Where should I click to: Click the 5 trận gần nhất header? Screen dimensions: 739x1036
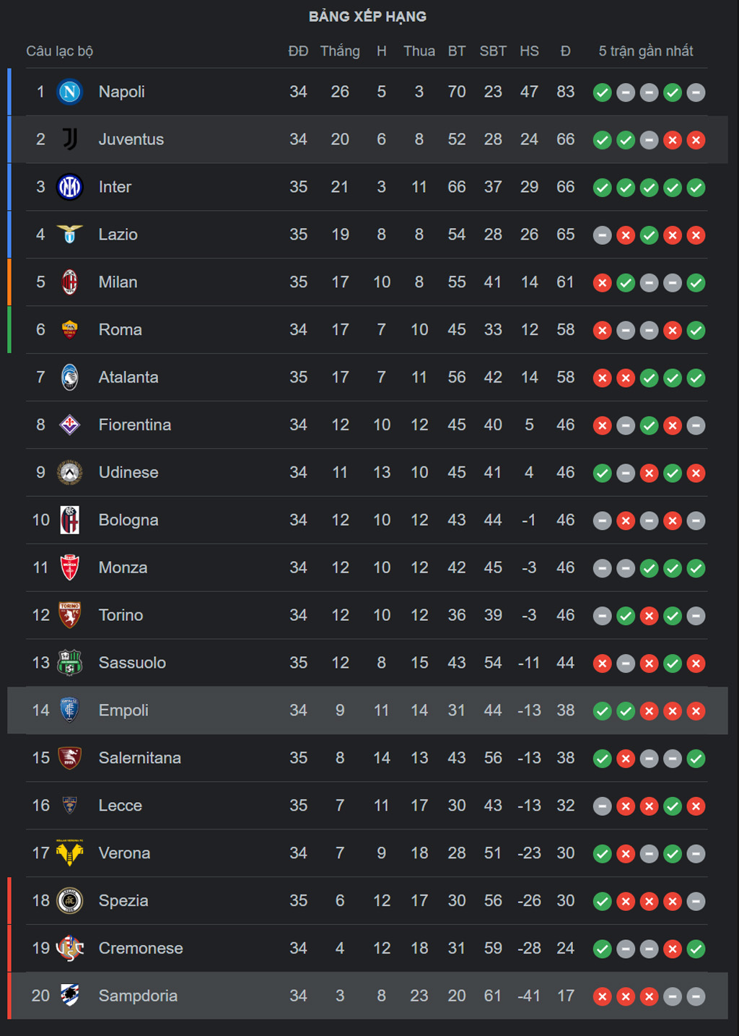pyautogui.click(x=646, y=51)
